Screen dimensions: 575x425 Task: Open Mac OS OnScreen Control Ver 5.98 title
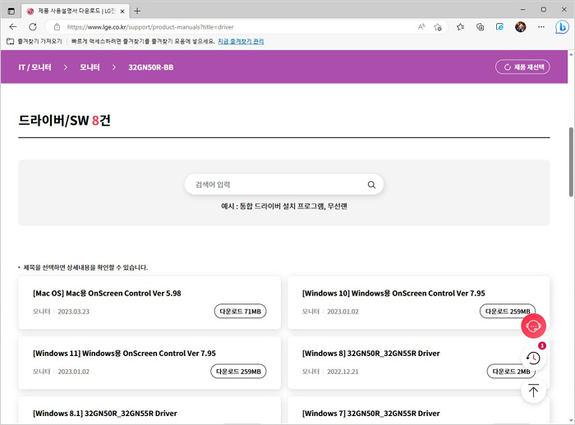coord(107,293)
